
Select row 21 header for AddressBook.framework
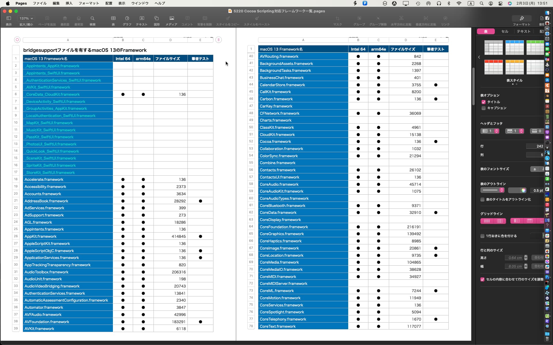click(x=16, y=201)
